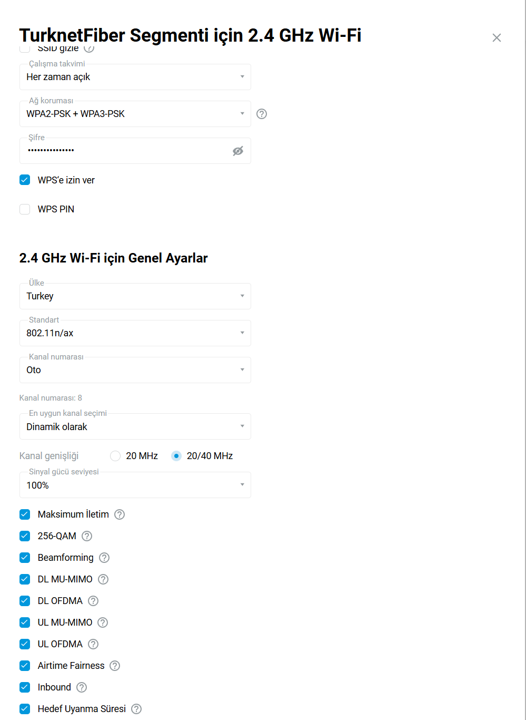Open help for Hedef Uyanma Süresi
The width and height of the screenshot is (526, 720).
136,709
